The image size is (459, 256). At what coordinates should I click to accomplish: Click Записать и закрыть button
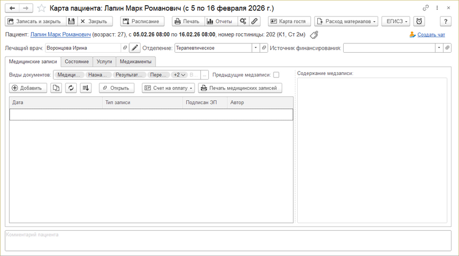[x=36, y=21]
